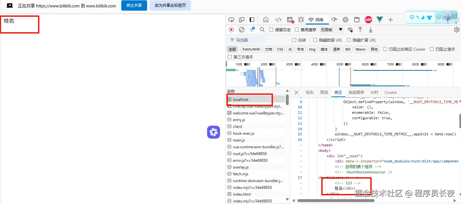
Task: Filter requests by CSS type
Action: point(280,49)
